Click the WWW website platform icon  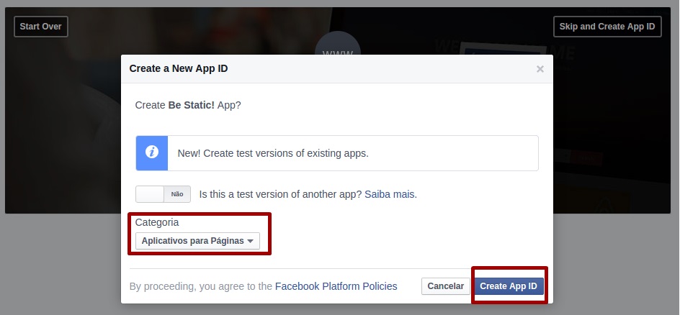coord(337,47)
